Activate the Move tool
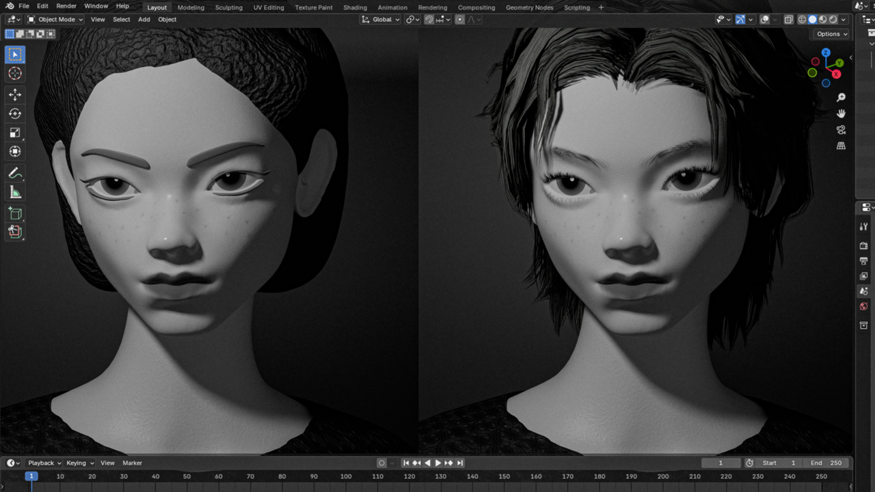The width and height of the screenshot is (875, 492). (x=15, y=94)
